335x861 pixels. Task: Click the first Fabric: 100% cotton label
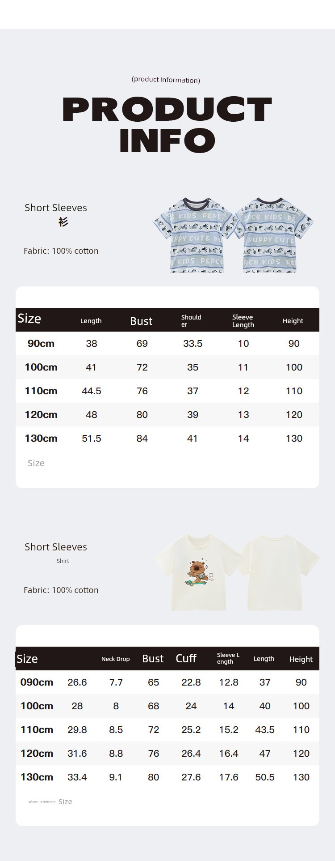pyautogui.click(x=61, y=251)
